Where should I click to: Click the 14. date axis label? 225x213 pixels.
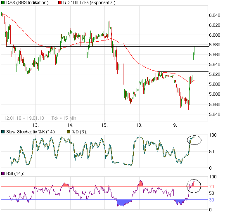70,125
